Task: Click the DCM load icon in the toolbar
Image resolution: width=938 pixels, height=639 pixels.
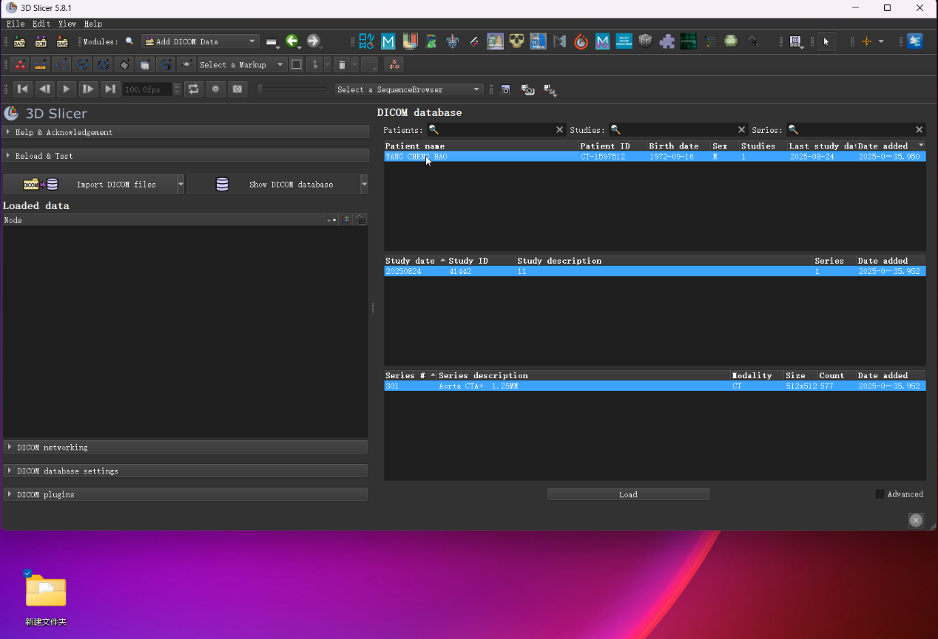Action: [41, 41]
